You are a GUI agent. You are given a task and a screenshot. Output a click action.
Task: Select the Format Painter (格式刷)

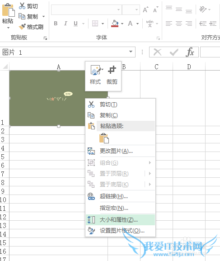pos(31,27)
